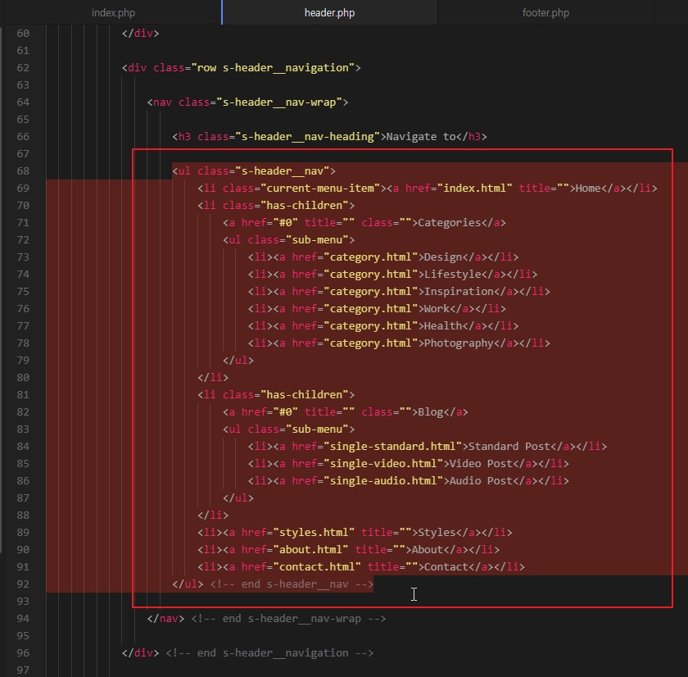Click 'end s-header__navigation' comment

point(269,653)
